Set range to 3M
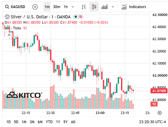The image size is (168, 127). [32, 122]
